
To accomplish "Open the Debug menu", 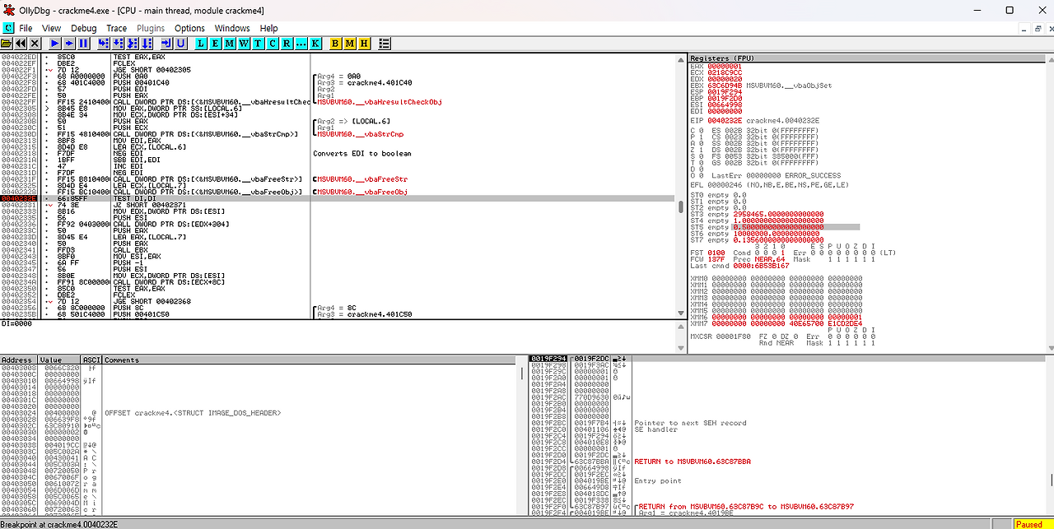I will coord(84,28).
